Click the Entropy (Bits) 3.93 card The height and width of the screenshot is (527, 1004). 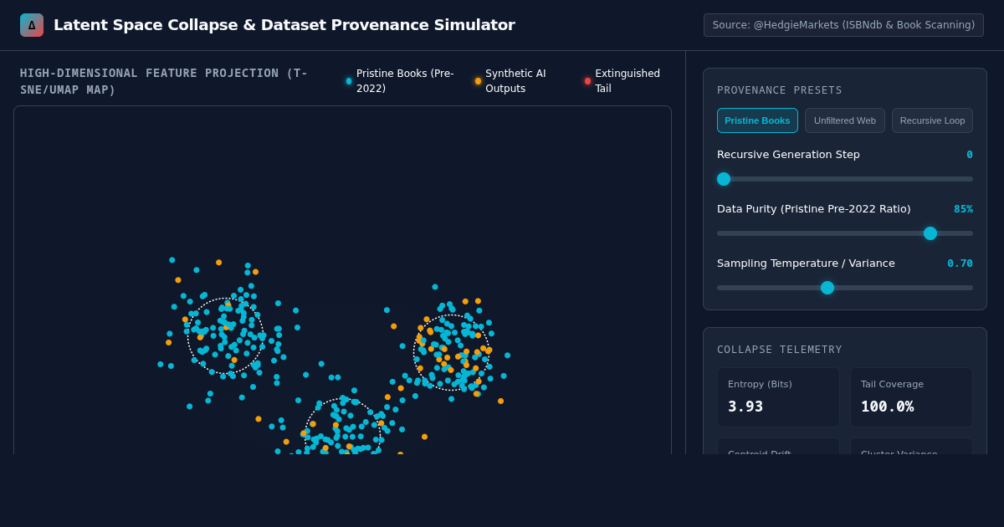click(778, 397)
